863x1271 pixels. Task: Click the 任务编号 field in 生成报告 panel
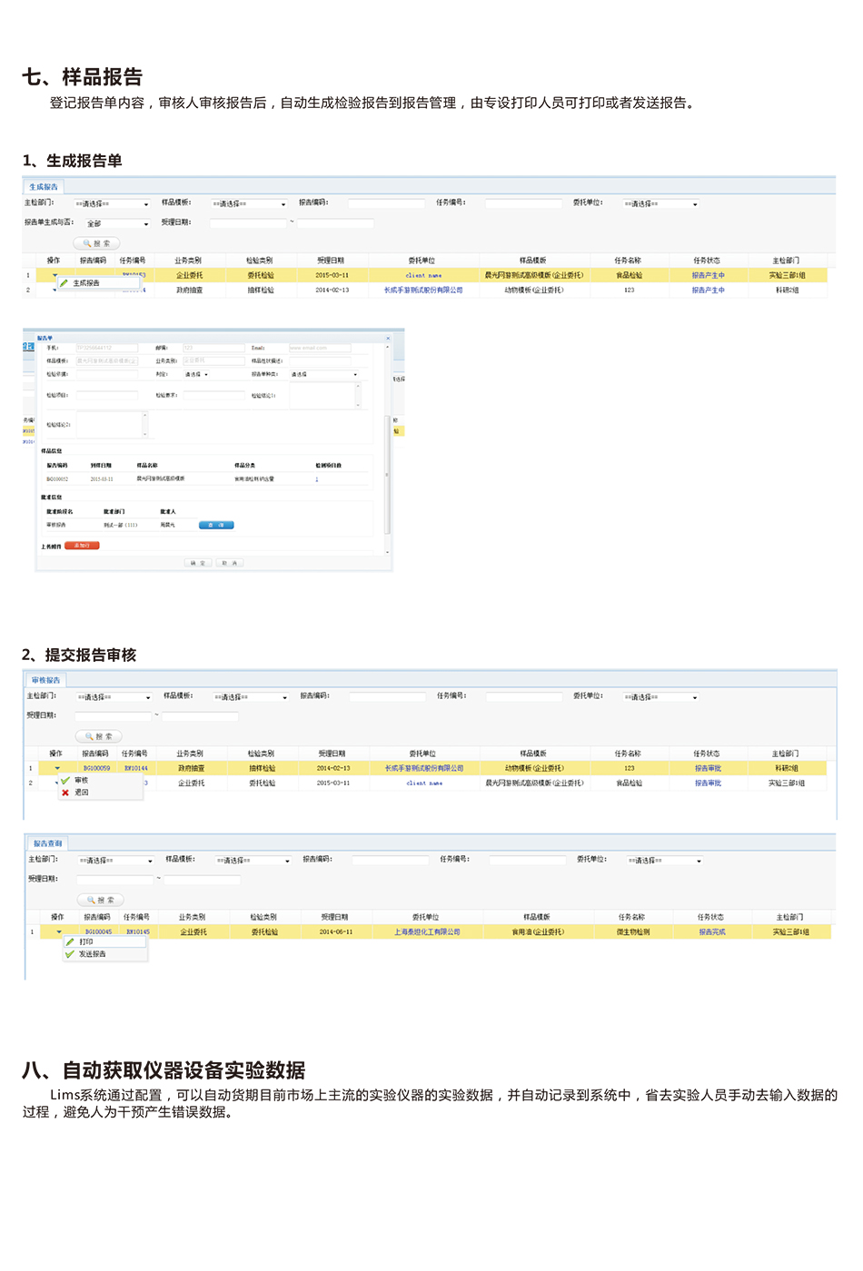click(x=523, y=203)
